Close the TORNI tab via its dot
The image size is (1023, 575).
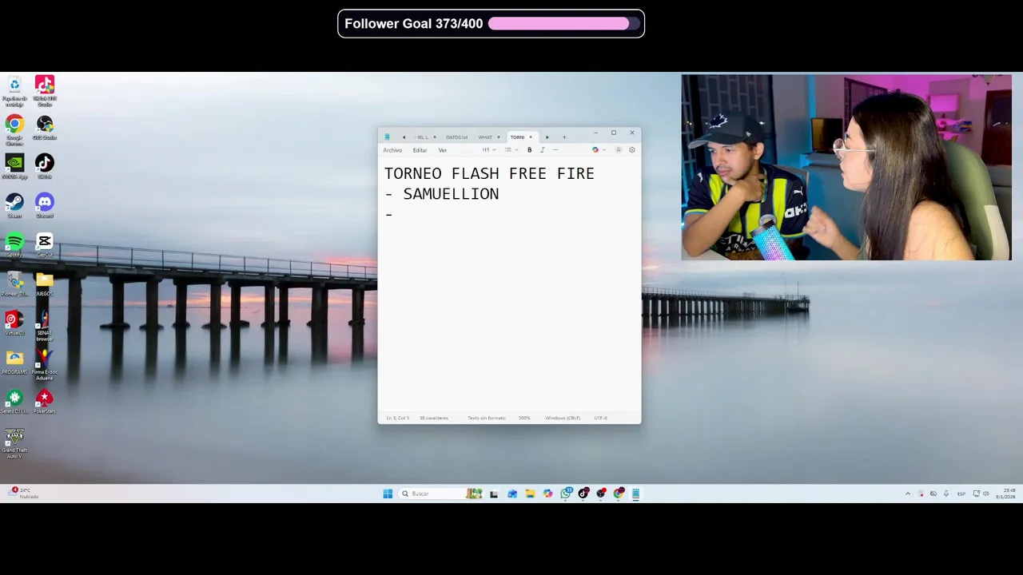click(x=531, y=137)
